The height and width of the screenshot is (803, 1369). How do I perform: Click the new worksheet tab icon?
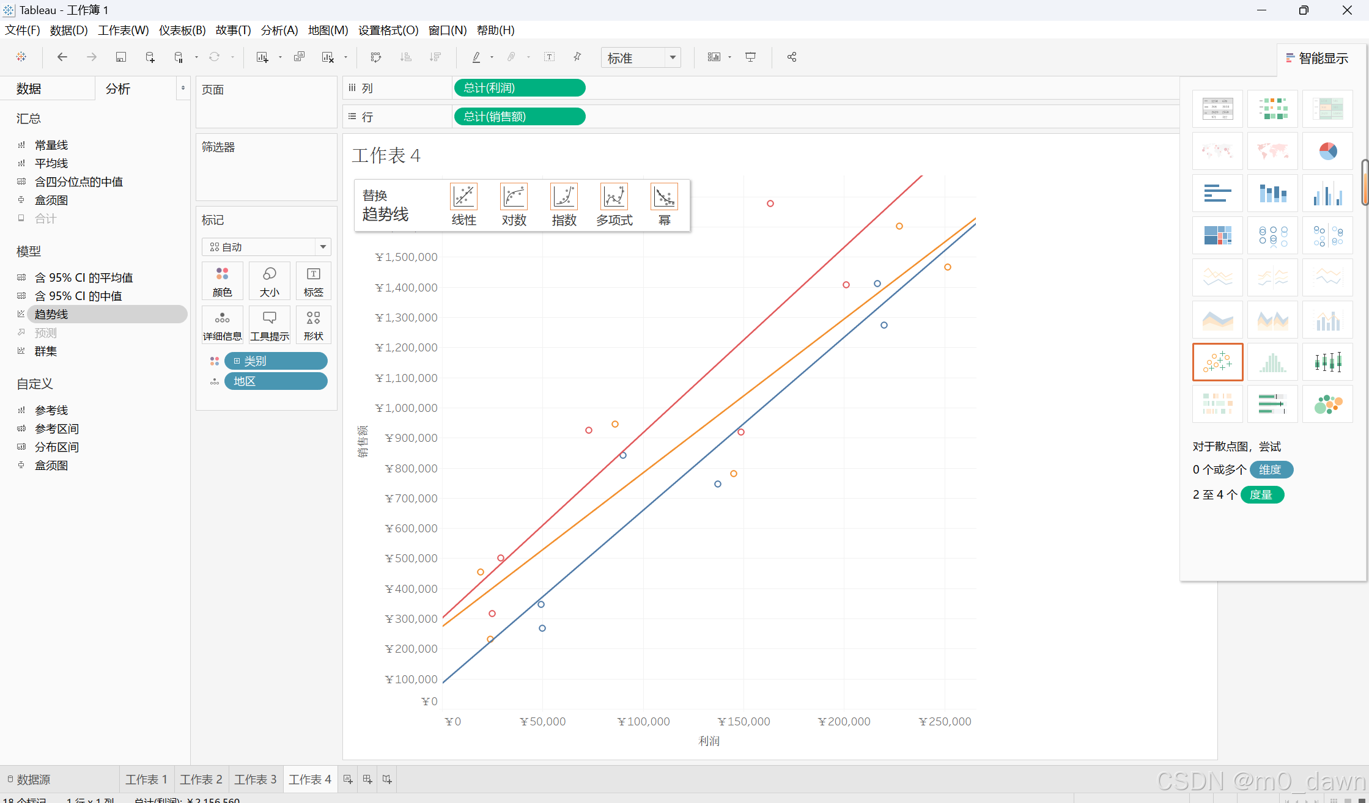(348, 779)
